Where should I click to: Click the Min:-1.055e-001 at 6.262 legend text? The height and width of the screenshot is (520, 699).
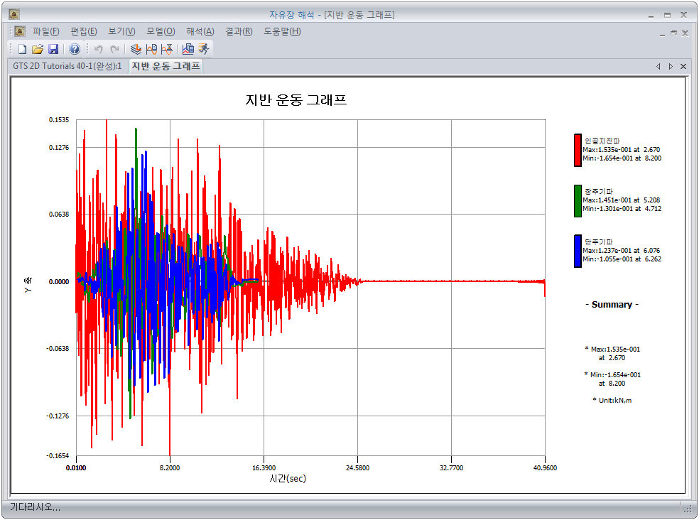[x=622, y=259]
